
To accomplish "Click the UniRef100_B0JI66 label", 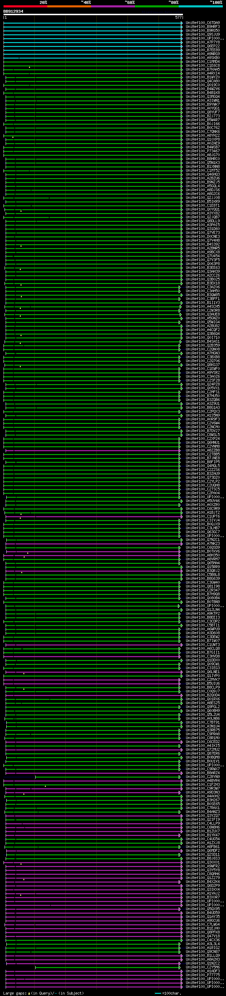I will 203,124.
